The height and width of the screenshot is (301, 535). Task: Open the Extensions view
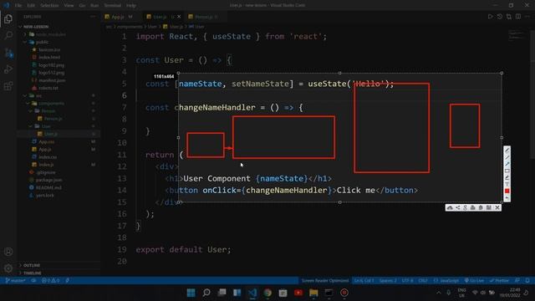pyautogui.click(x=8, y=86)
